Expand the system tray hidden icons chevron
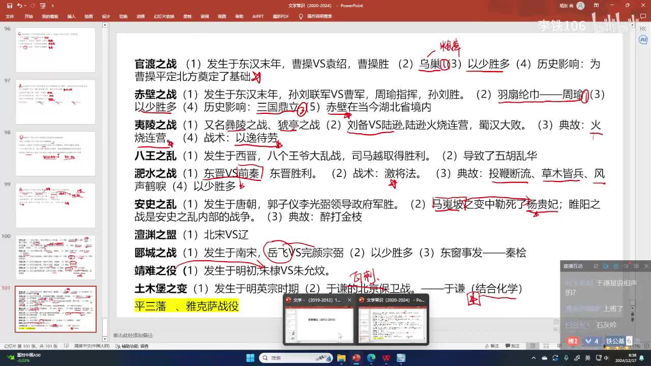Viewport: 651px width, 366px height. [x=534, y=358]
